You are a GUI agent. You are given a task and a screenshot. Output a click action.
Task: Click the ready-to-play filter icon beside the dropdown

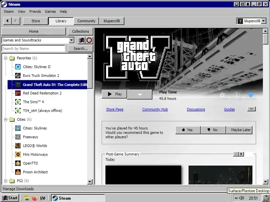[x=81, y=40]
